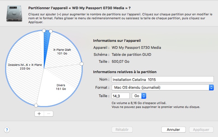Viewport: 218px width, 137px height.
Task: Click the resize handle on pie right edge
Action: [x=82, y=64]
